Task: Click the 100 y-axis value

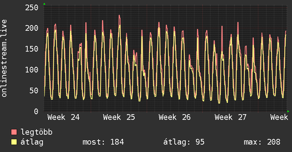Action: [32, 70]
